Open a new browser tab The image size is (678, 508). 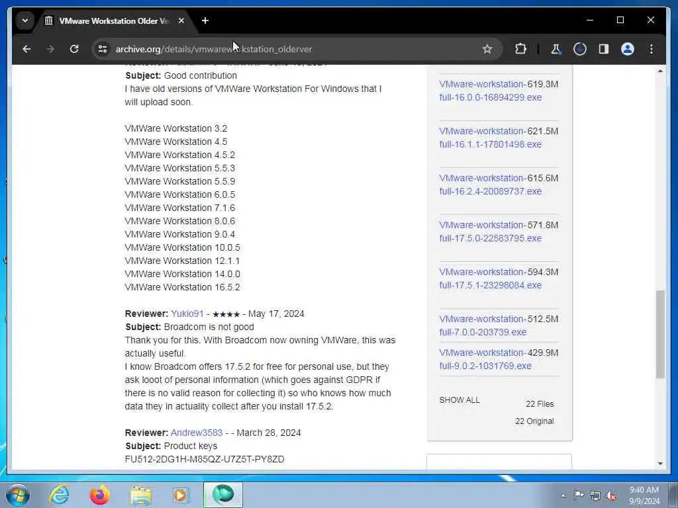(x=205, y=21)
